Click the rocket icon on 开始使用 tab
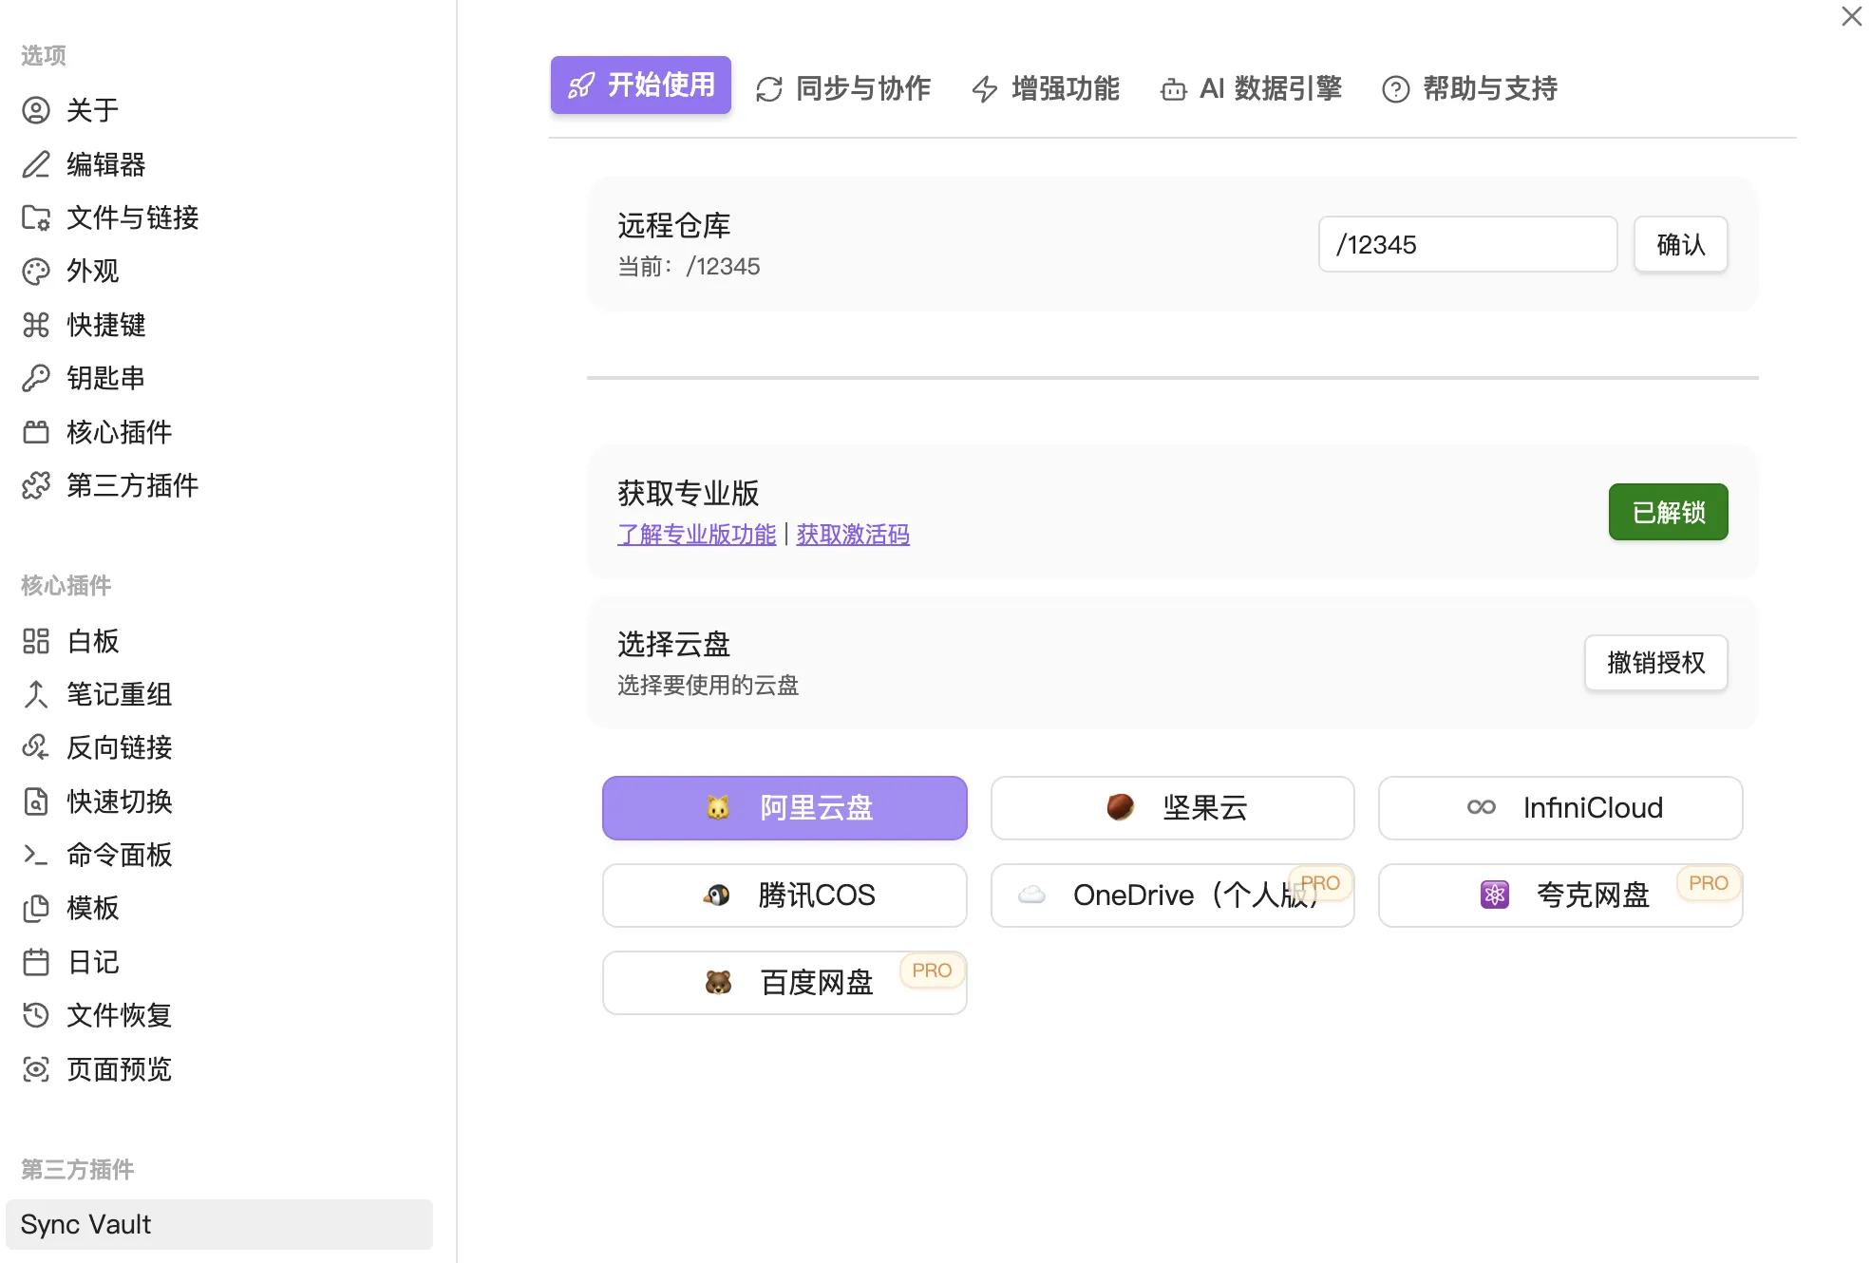 [x=581, y=85]
